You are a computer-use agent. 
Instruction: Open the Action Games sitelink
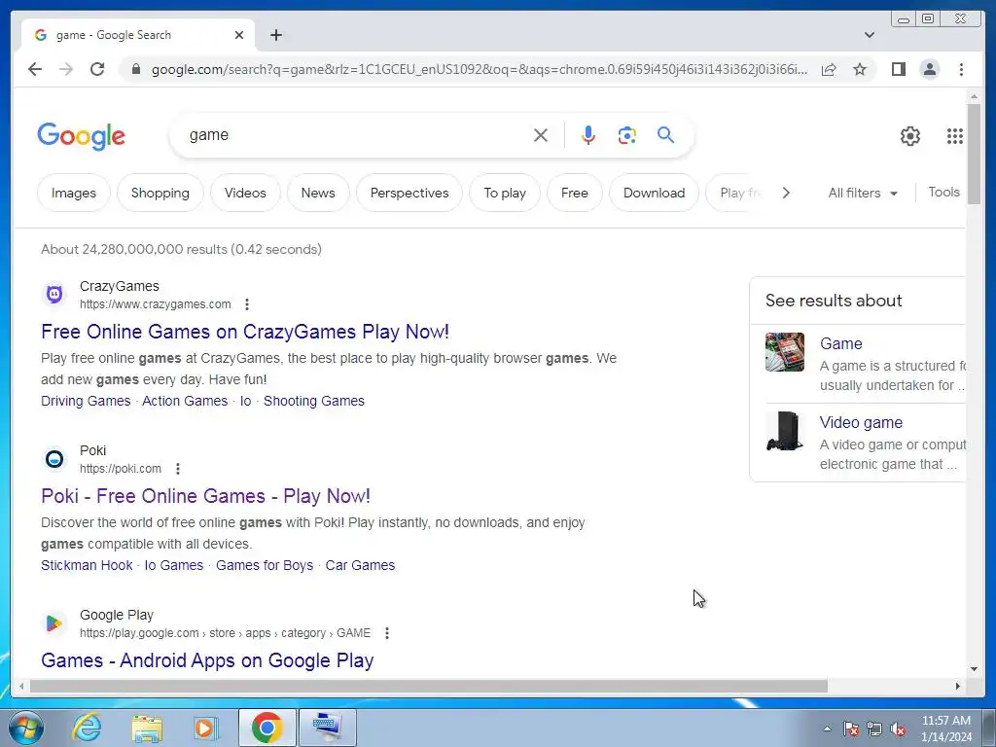(x=185, y=401)
